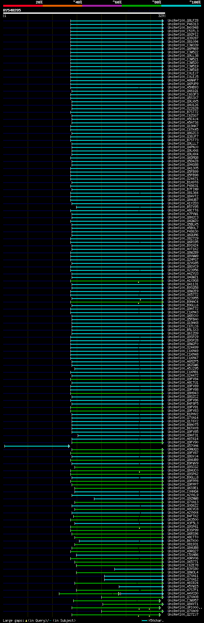Select the UniRef100_Q6PUP9 label
The width and height of the screenshot is (204, 623).
[183, 84]
